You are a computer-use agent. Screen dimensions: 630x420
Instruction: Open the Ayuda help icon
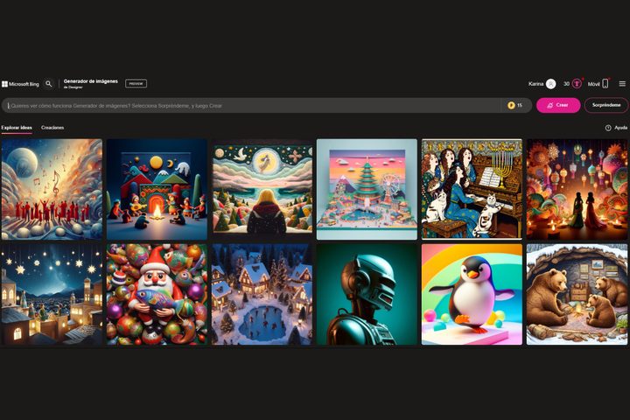(608, 128)
